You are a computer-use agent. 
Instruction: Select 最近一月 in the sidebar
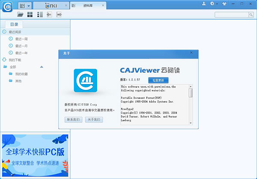coord(21,46)
